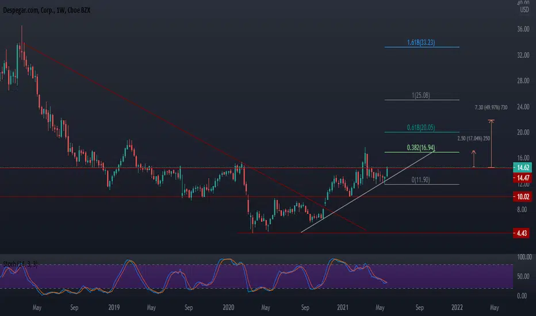Click the 10.02 horizontal line price tag

click(522, 196)
